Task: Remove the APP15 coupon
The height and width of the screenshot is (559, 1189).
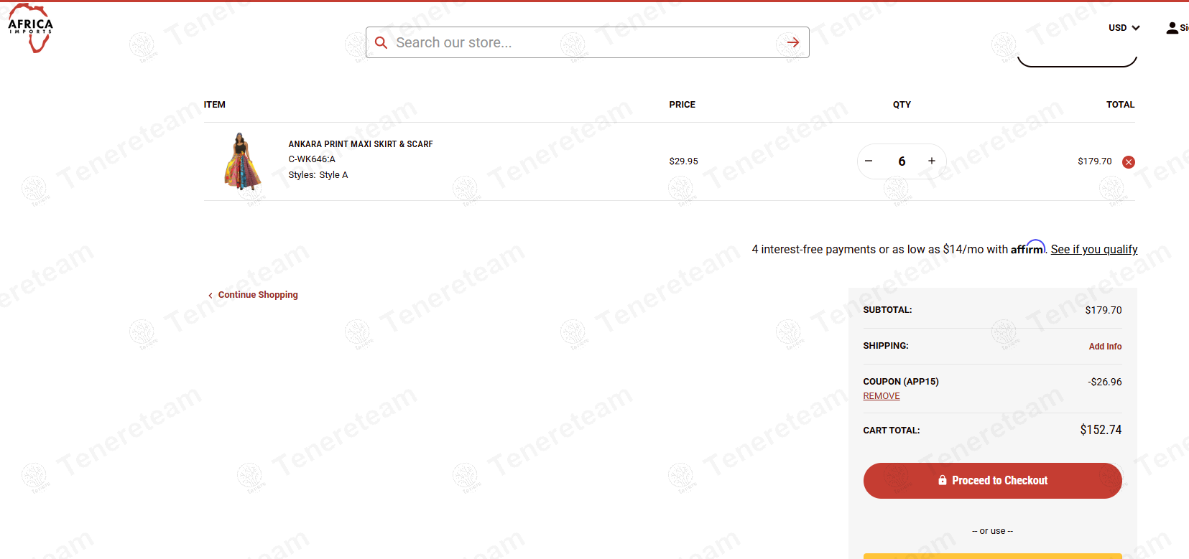Action: tap(882, 396)
